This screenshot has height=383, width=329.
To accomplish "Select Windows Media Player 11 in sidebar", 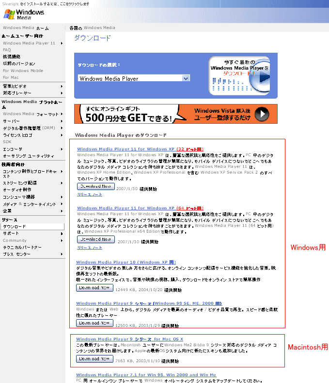I will [29, 43].
